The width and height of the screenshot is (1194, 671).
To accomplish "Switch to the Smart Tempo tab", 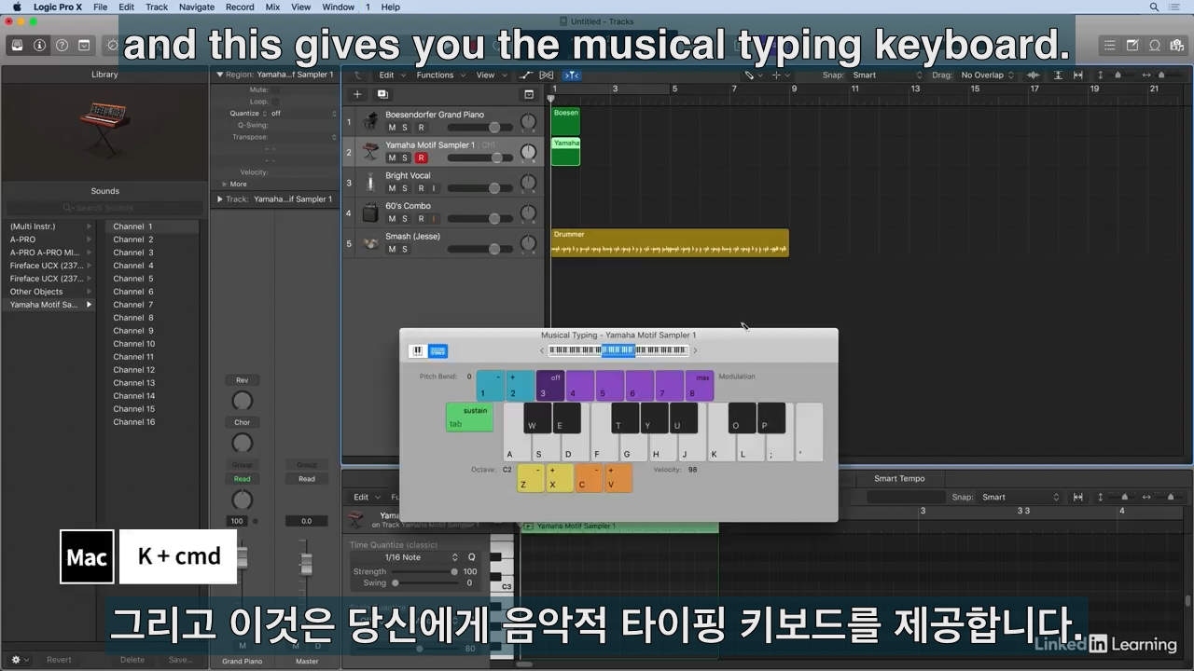I will click(x=899, y=478).
